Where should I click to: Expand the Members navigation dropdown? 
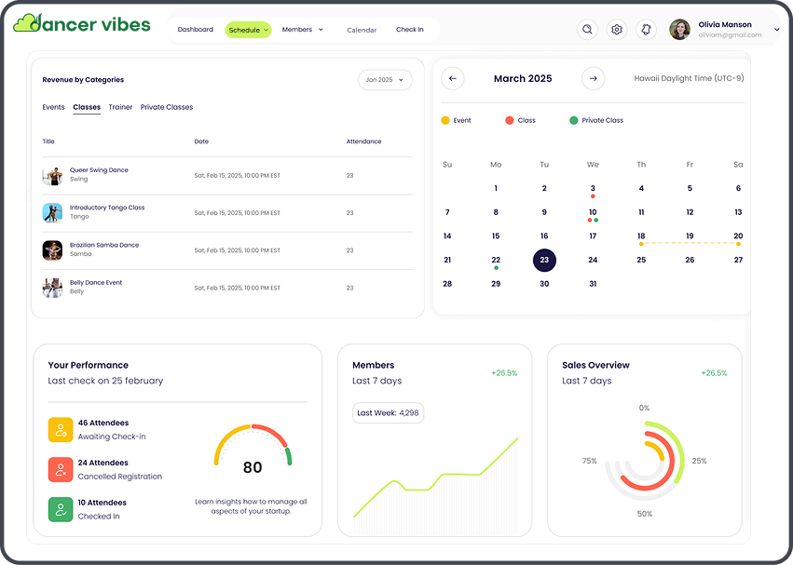[x=302, y=29]
